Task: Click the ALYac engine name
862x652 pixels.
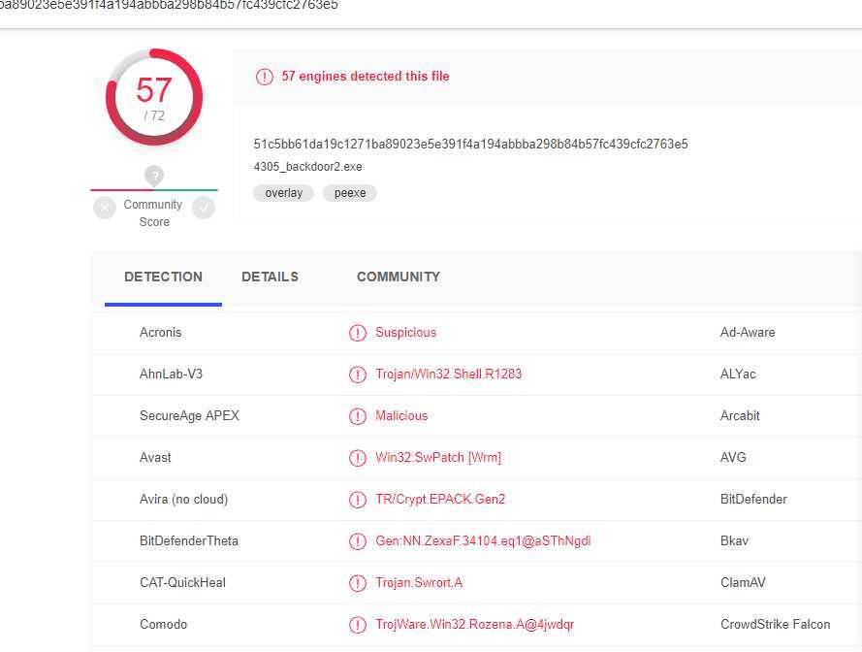Action: [x=738, y=375]
